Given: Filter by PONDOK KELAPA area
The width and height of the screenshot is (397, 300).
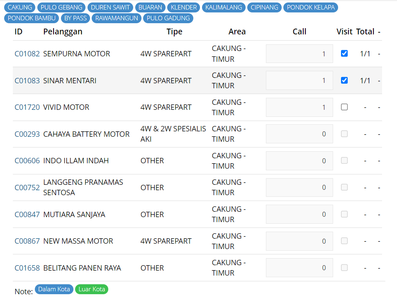Looking at the screenshot, I should click(311, 7).
